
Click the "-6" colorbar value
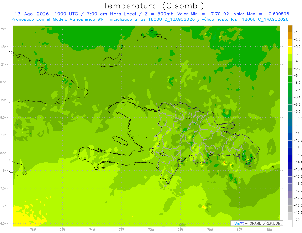click(x=296, y=75)
